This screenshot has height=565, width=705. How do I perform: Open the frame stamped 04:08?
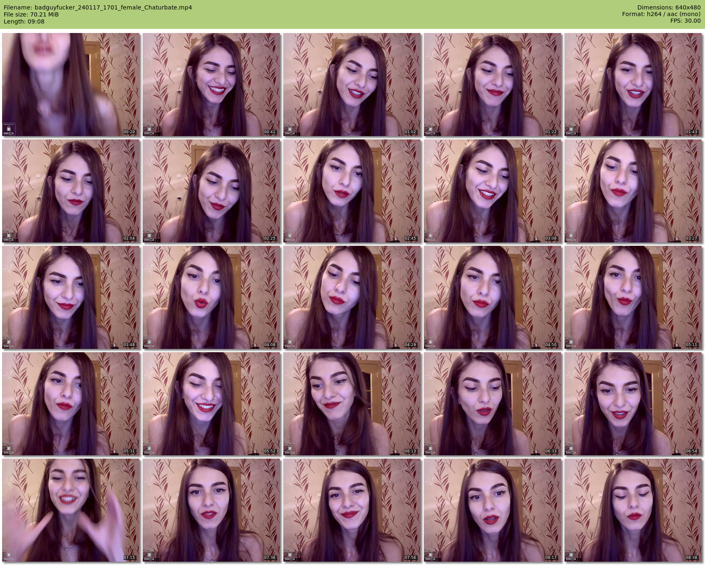pos(211,297)
